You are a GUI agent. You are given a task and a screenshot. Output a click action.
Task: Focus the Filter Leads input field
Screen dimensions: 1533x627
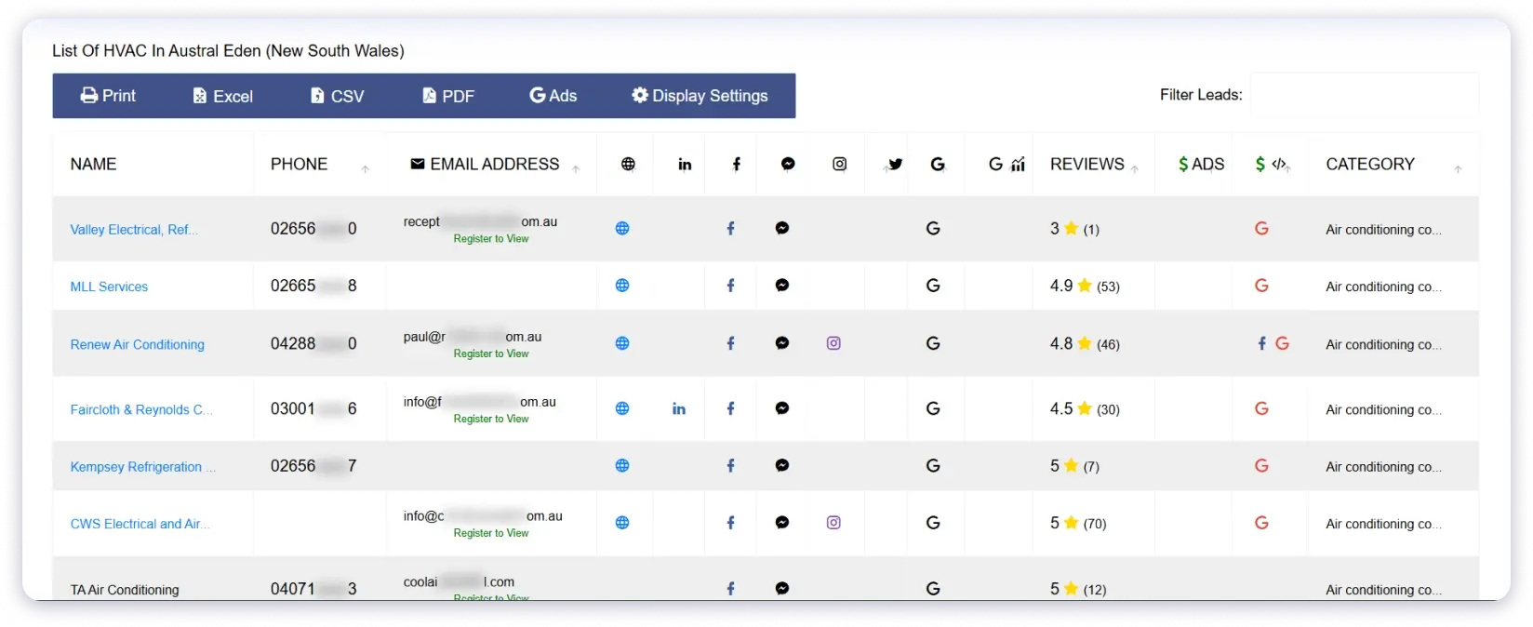click(1364, 95)
